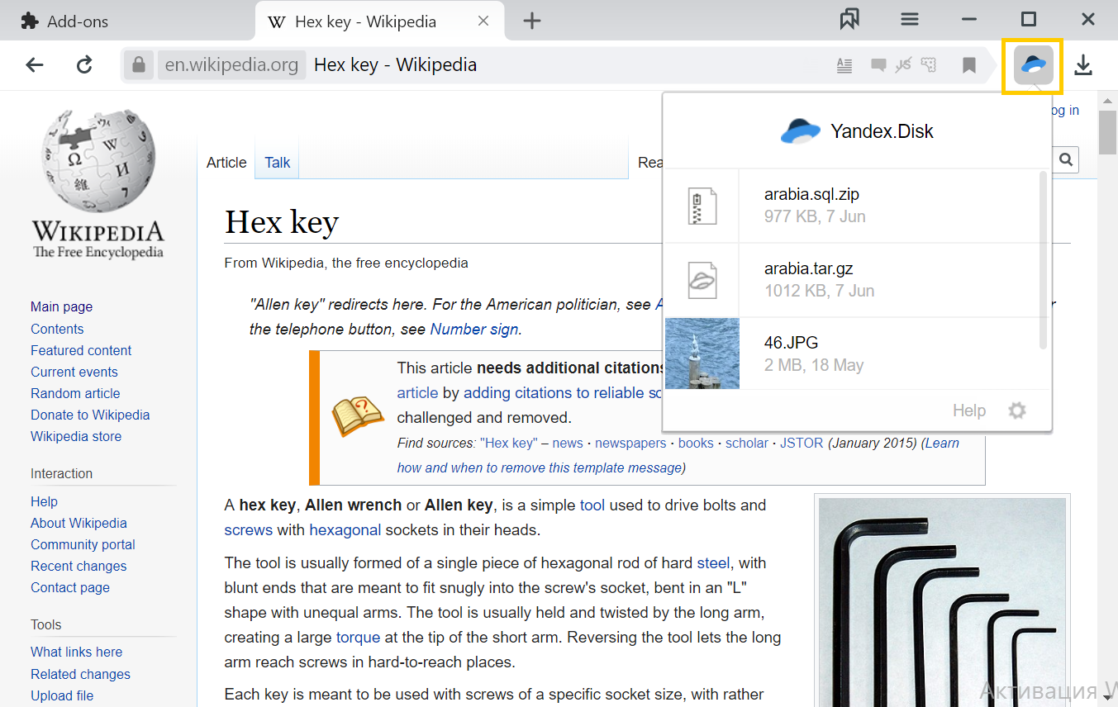Image resolution: width=1118 pixels, height=707 pixels.
Task: Open Contact page link
Action: pos(70,587)
